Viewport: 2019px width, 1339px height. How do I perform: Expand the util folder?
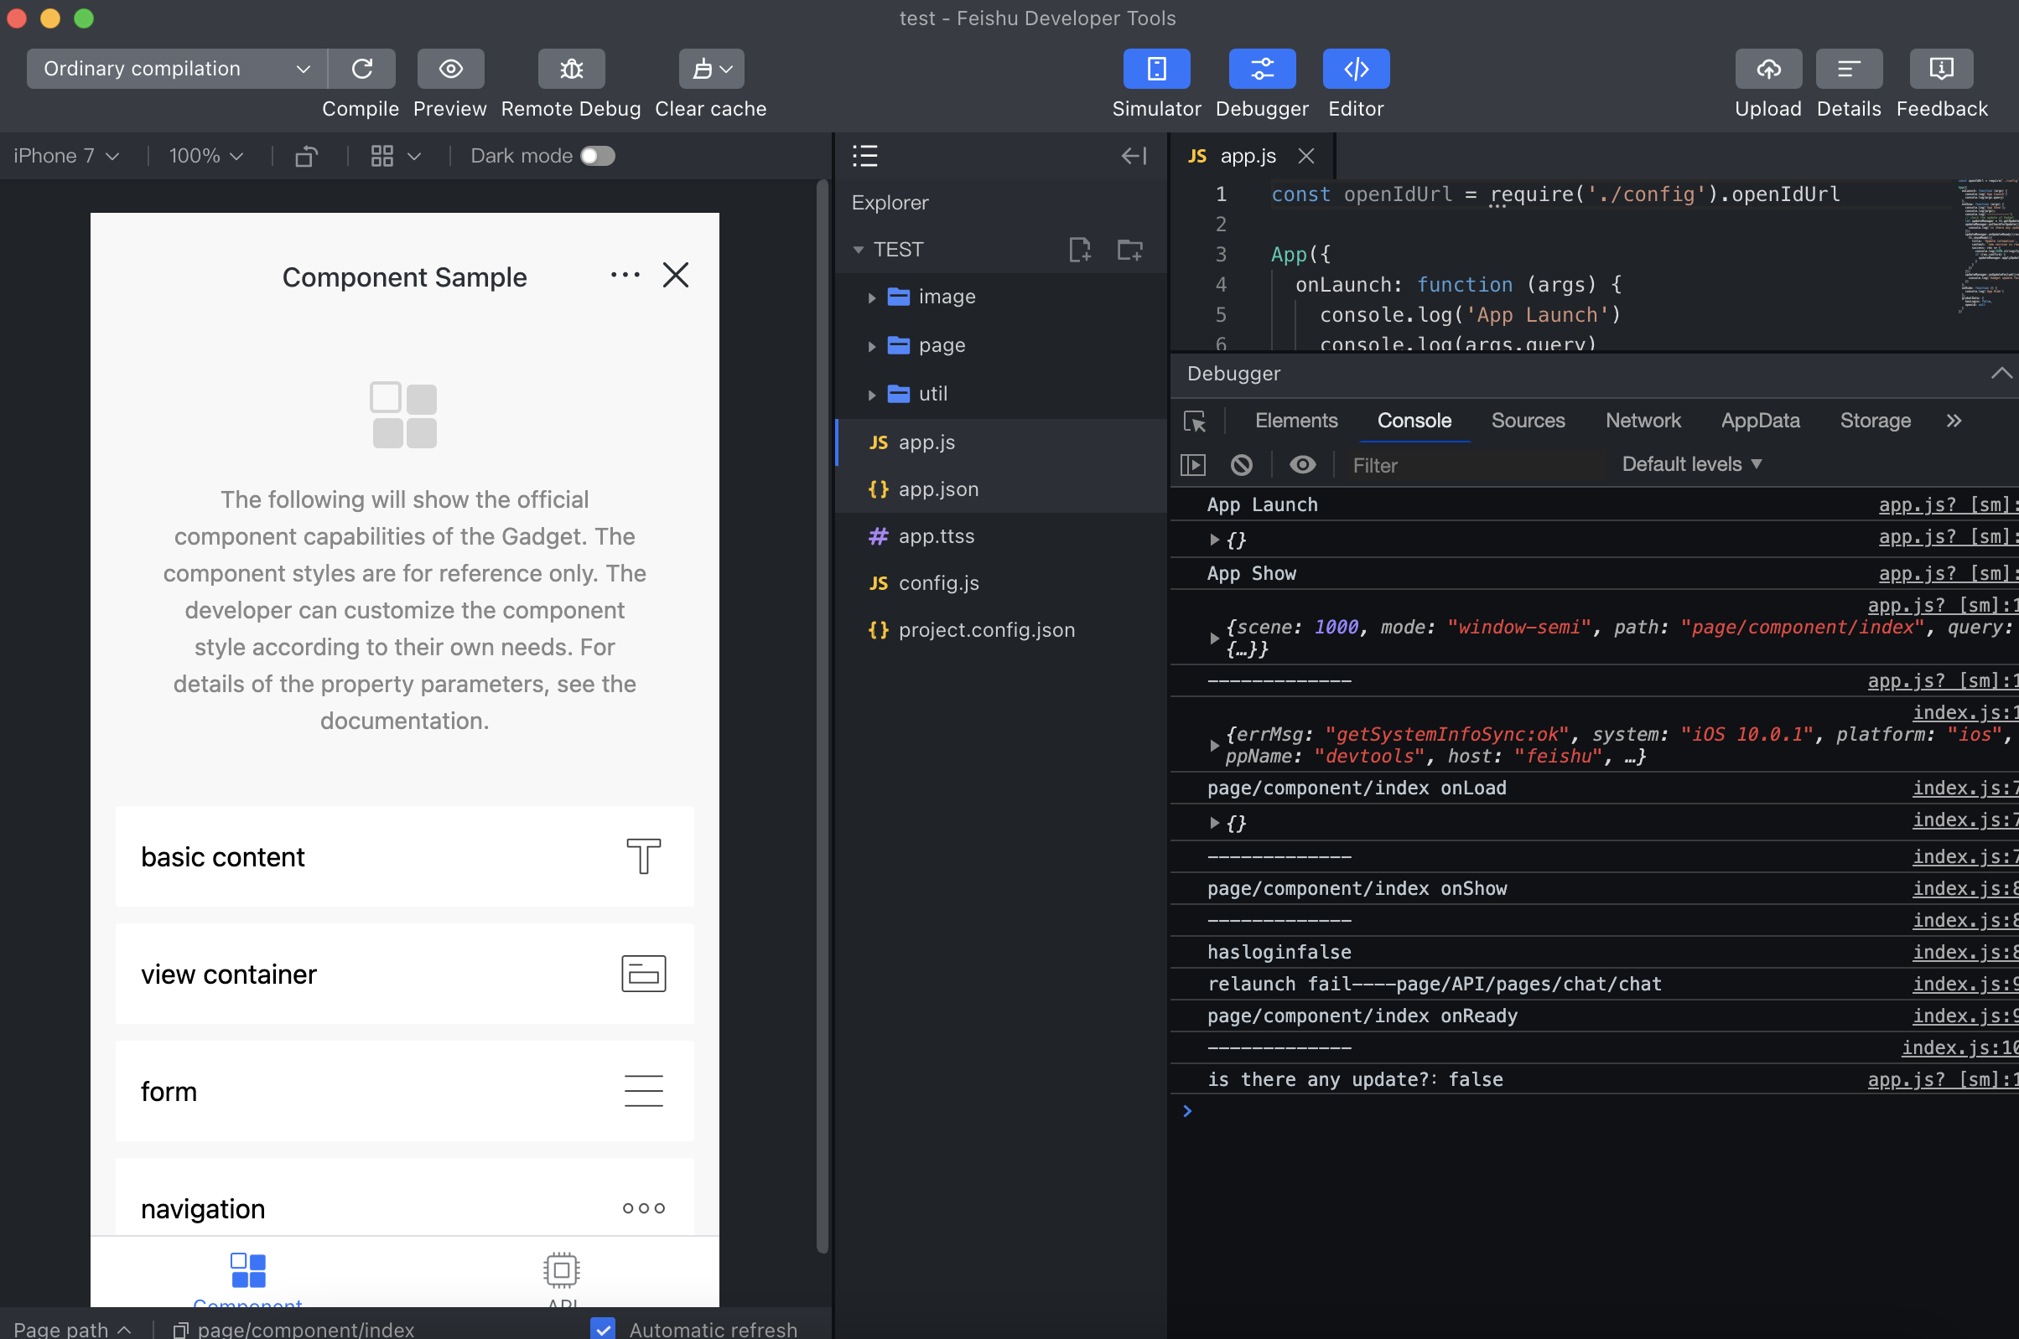(871, 395)
